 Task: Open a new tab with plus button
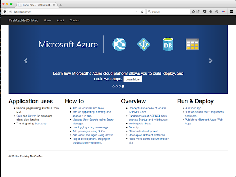click(60, 5)
